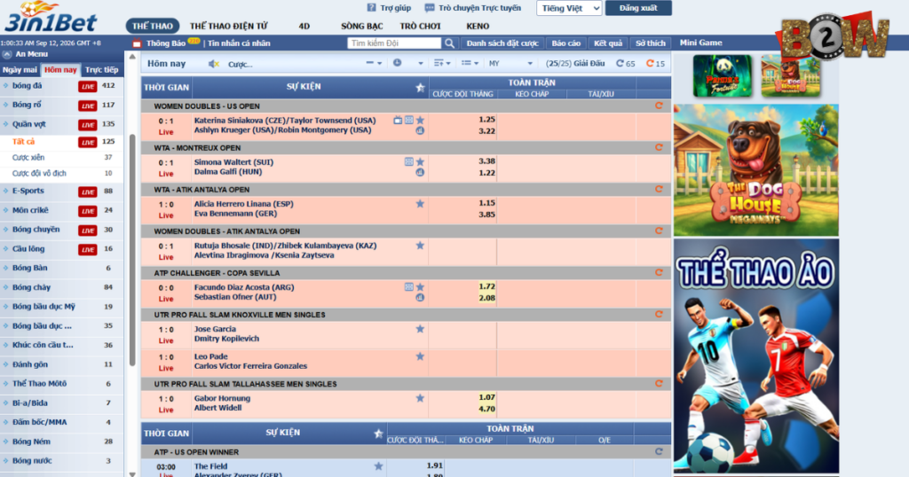Switch to the Trực tiếp sidebar tab
This screenshot has width=909, height=477.
[102, 69]
